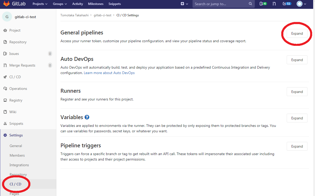Switch to the Activity menu item
This screenshot has width=315, height=196.
click(77, 4)
